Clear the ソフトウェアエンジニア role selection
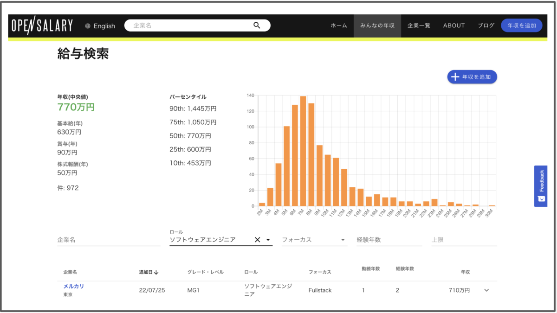The height and width of the screenshot is (313, 557). 257,240
